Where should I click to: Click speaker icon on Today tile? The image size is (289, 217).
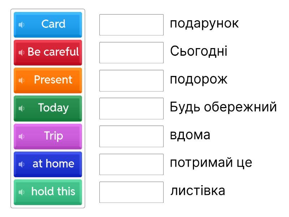click(x=21, y=108)
